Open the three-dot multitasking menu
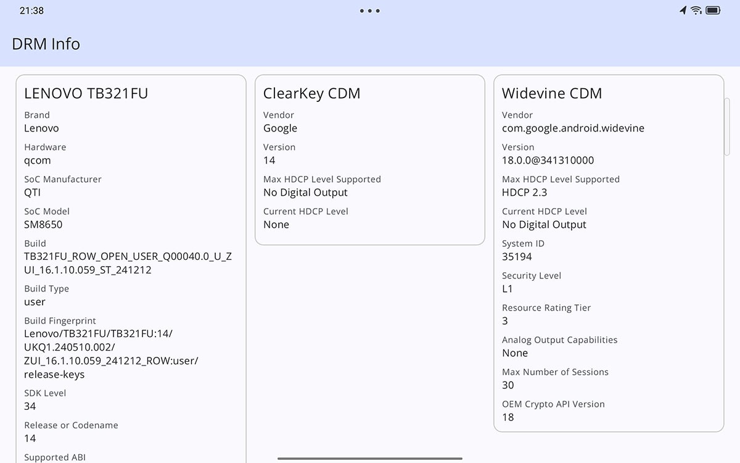Image resolution: width=740 pixels, height=463 pixels. point(369,10)
